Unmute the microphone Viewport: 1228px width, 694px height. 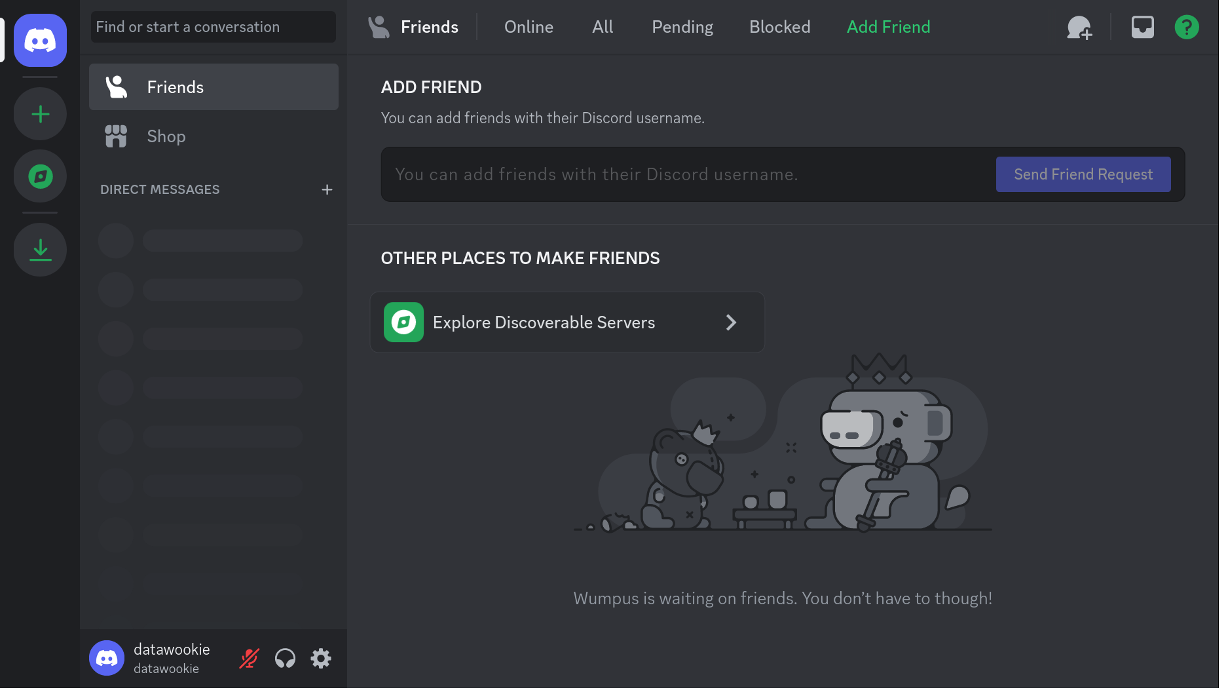tap(249, 658)
